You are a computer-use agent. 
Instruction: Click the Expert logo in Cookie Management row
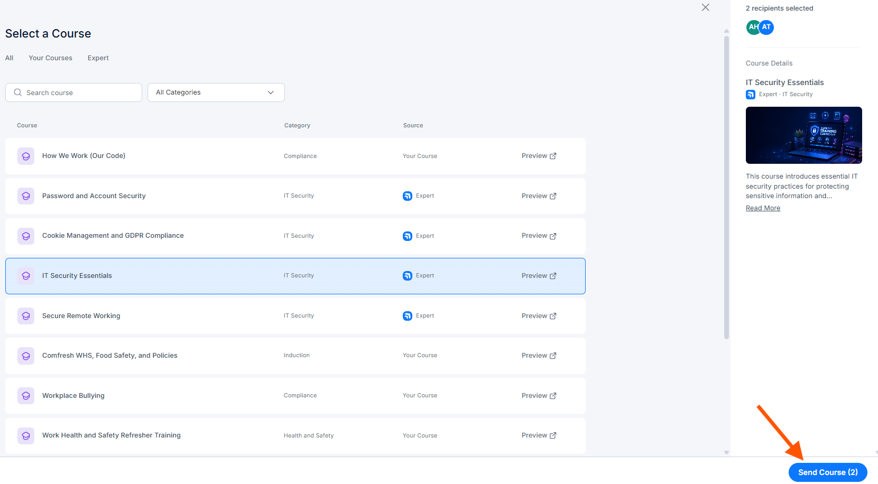(x=408, y=236)
